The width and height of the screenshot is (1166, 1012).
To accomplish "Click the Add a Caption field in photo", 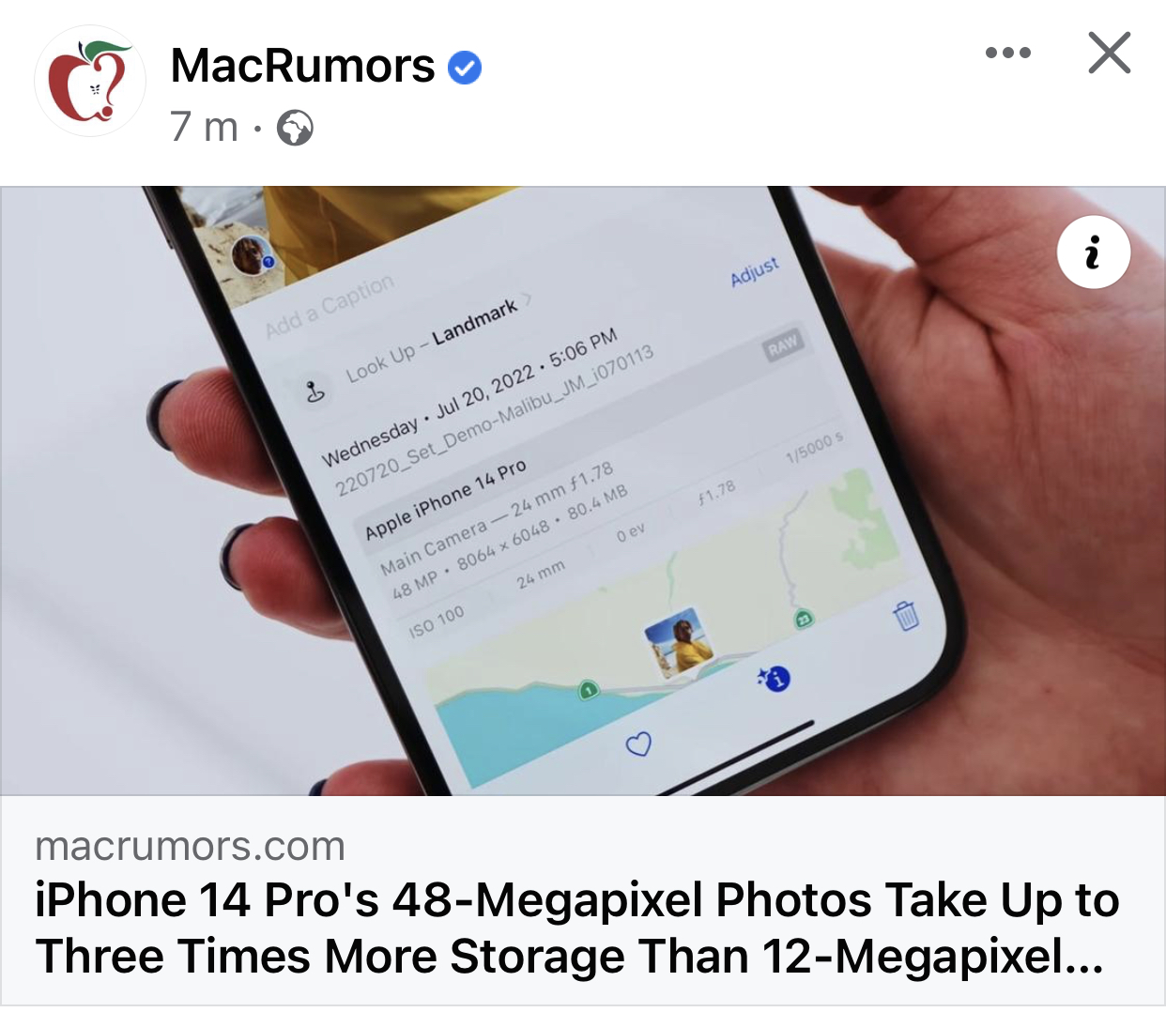I will (329, 307).
